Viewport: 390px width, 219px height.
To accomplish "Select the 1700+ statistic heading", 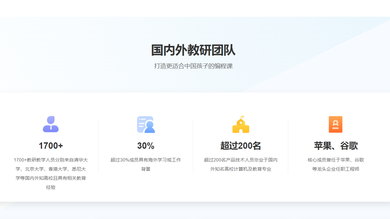I will (x=51, y=146).
